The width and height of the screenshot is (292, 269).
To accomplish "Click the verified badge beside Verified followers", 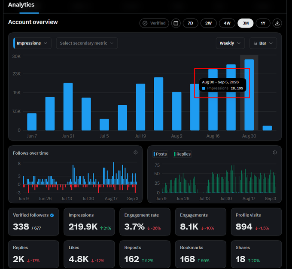I will click(52, 215).
